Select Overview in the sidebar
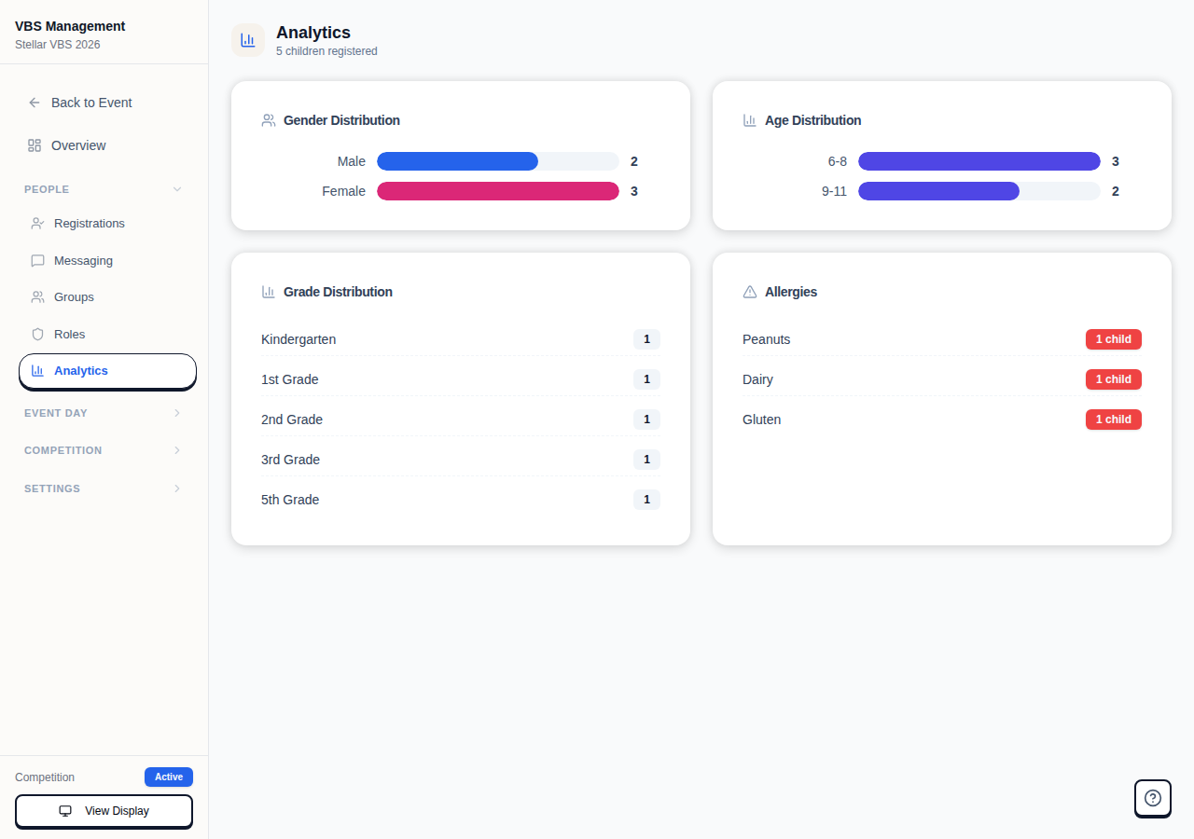The width and height of the screenshot is (1194, 839). 78,145
